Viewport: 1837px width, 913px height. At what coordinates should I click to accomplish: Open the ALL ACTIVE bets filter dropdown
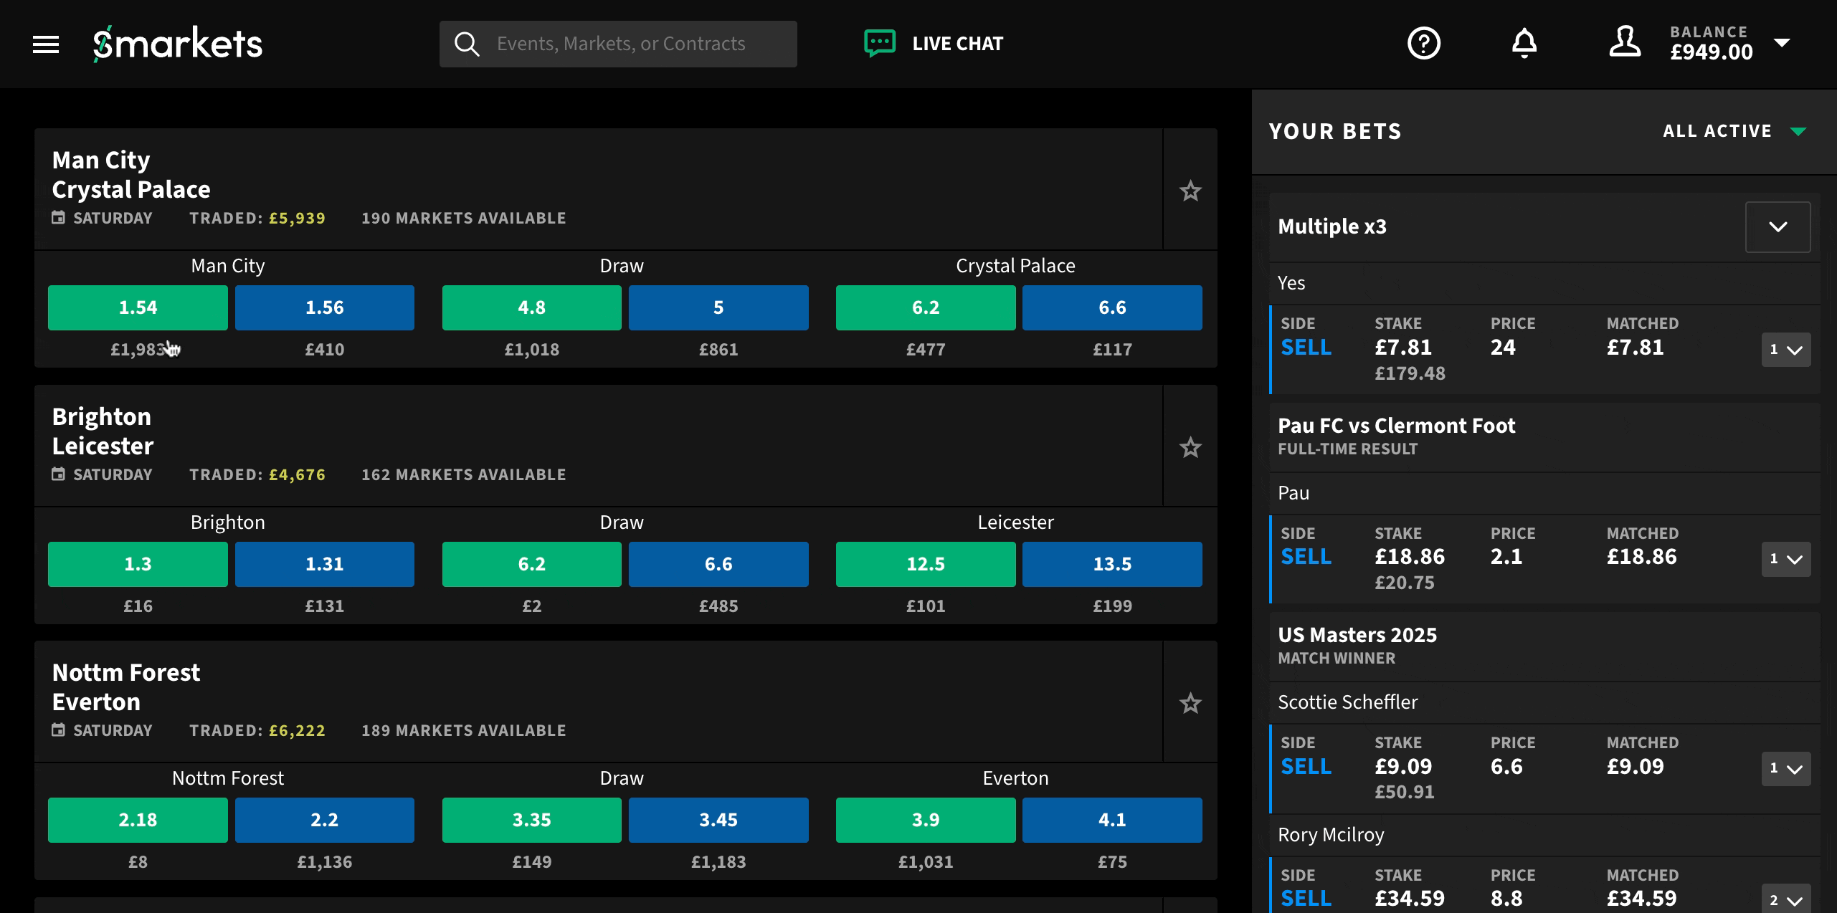click(1734, 130)
